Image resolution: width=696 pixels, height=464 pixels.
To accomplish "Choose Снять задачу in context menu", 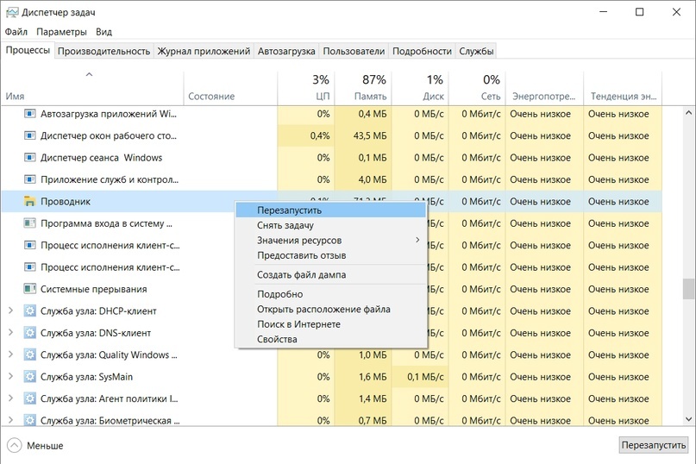I will tap(330, 225).
